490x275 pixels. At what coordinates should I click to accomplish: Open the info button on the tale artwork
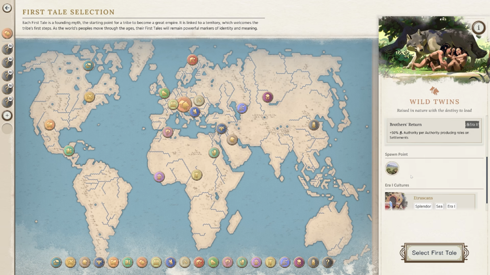coord(478,28)
